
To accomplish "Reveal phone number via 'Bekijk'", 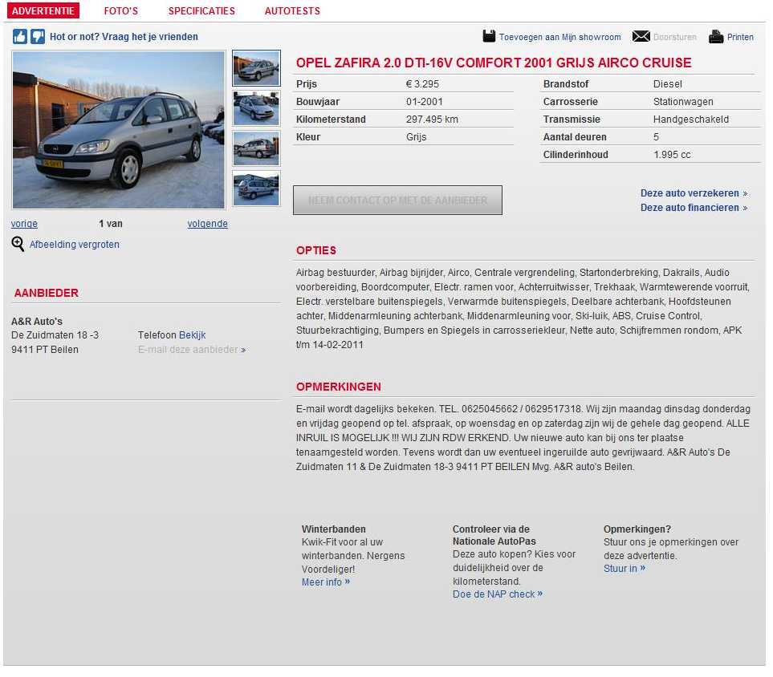I will [x=193, y=335].
